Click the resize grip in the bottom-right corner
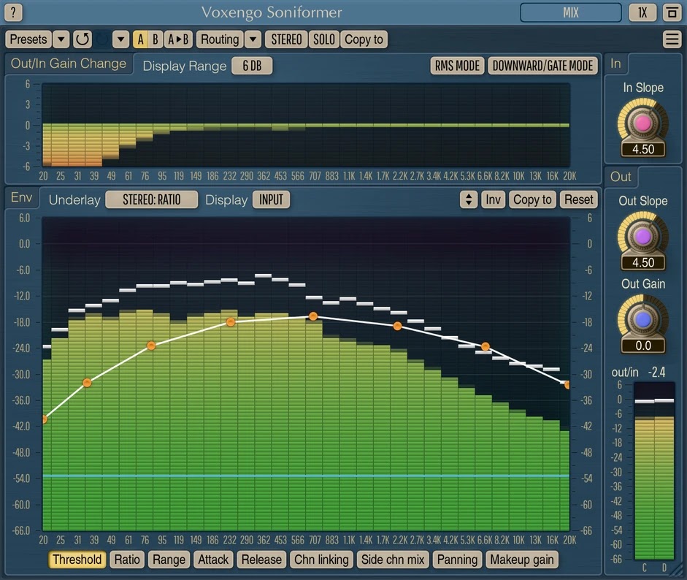Screen dimensions: 687x580 coord(678,571)
